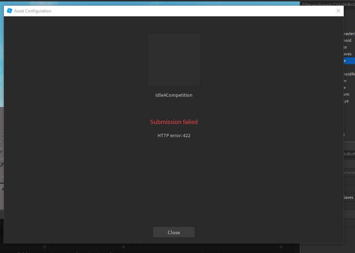
Task: Select the rightmost keyframe diamond on timeline
Action: (281, 247)
